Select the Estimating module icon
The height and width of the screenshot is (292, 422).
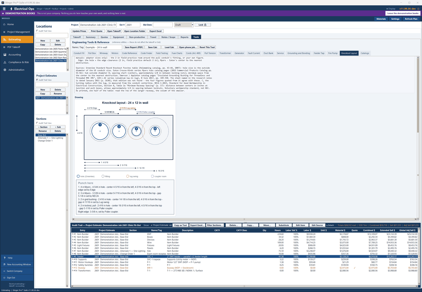tap(5, 40)
